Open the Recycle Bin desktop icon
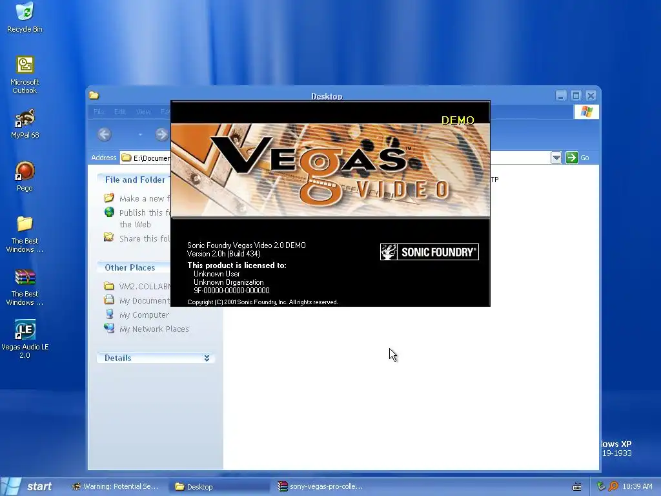 [25, 17]
